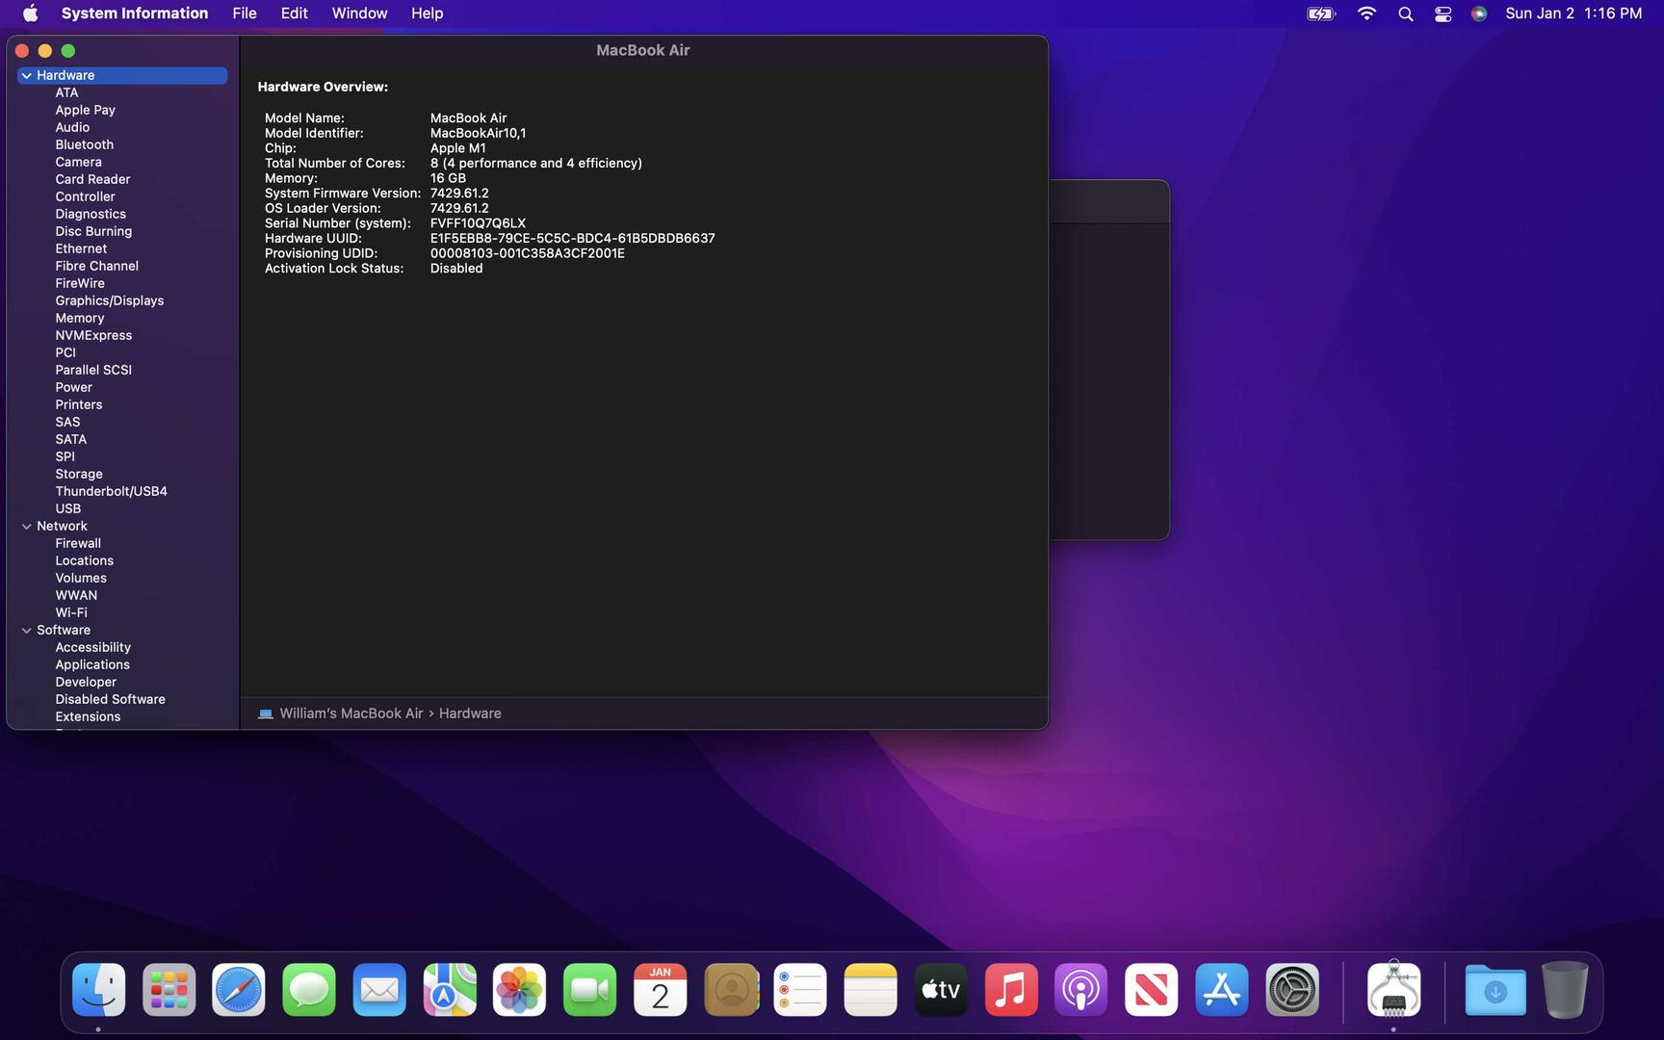This screenshot has width=1664, height=1040.
Task: Open Launchpad in the Dock
Action: click(169, 990)
